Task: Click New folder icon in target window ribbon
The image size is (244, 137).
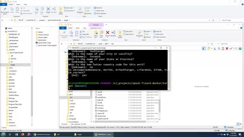Action: point(61,11)
